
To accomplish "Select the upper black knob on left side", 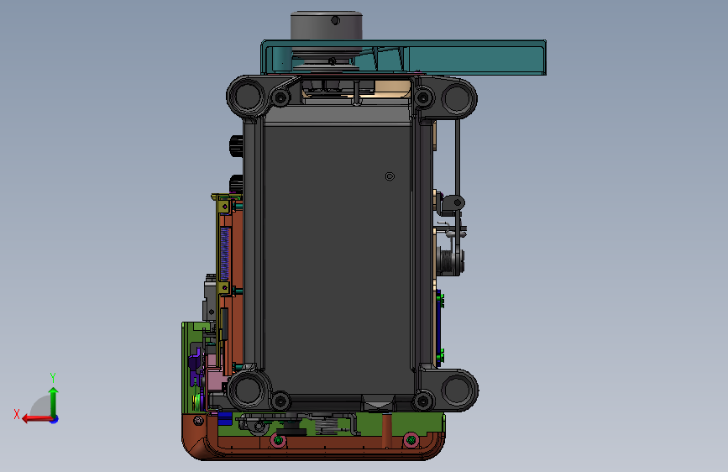I will click(236, 146).
